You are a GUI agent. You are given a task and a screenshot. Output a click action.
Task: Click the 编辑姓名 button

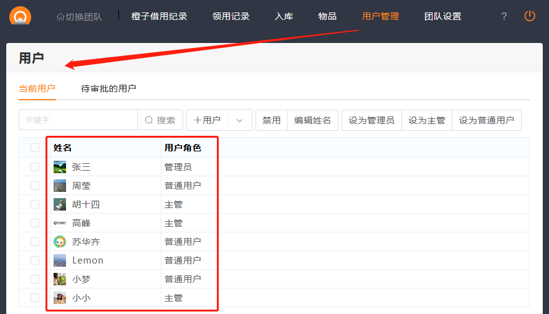tap(313, 120)
